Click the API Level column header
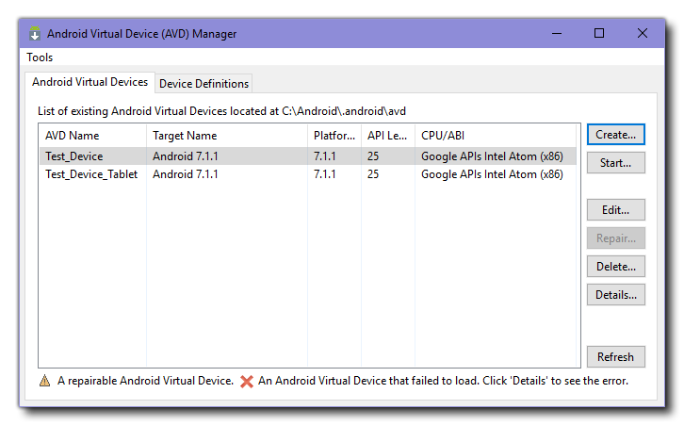The image size is (684, 426). pos(388,136)
